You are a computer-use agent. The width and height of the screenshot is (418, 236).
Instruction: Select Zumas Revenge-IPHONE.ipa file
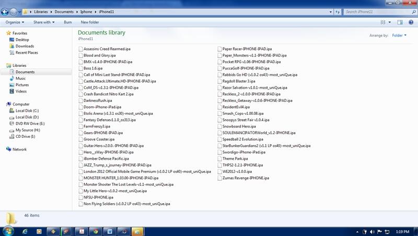pyautogui.click(x=243, y=178)
